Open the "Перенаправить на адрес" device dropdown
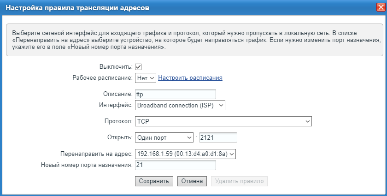 185,154
